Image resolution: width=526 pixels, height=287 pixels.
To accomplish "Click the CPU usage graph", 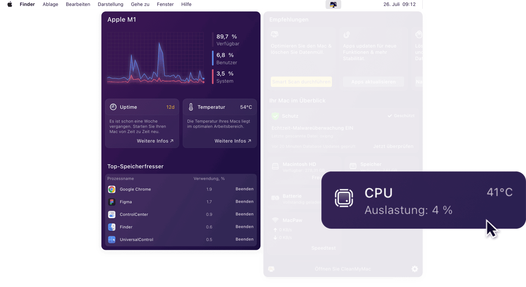I will point(155,58).
